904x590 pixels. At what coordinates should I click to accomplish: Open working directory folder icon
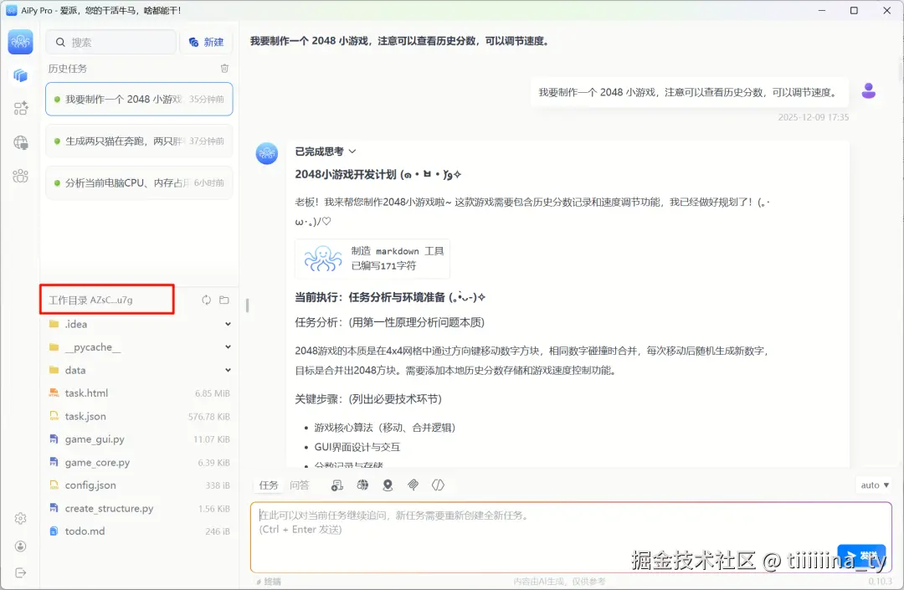(x=224, y=300)
